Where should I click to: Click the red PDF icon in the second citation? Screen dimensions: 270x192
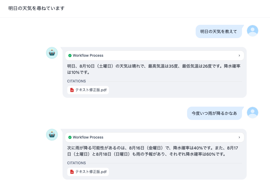72,172
